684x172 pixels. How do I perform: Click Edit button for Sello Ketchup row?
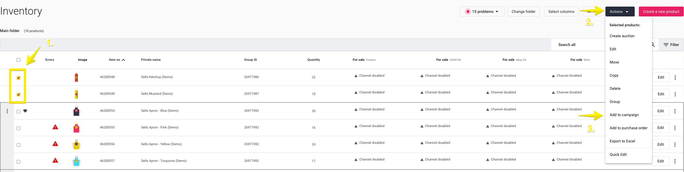pos(661,77)
